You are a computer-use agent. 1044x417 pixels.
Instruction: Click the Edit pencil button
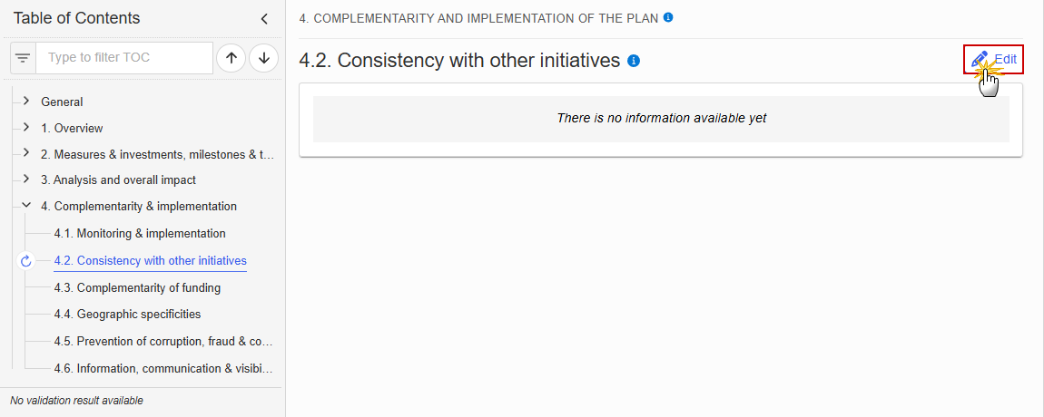click(x=993, y=59)
